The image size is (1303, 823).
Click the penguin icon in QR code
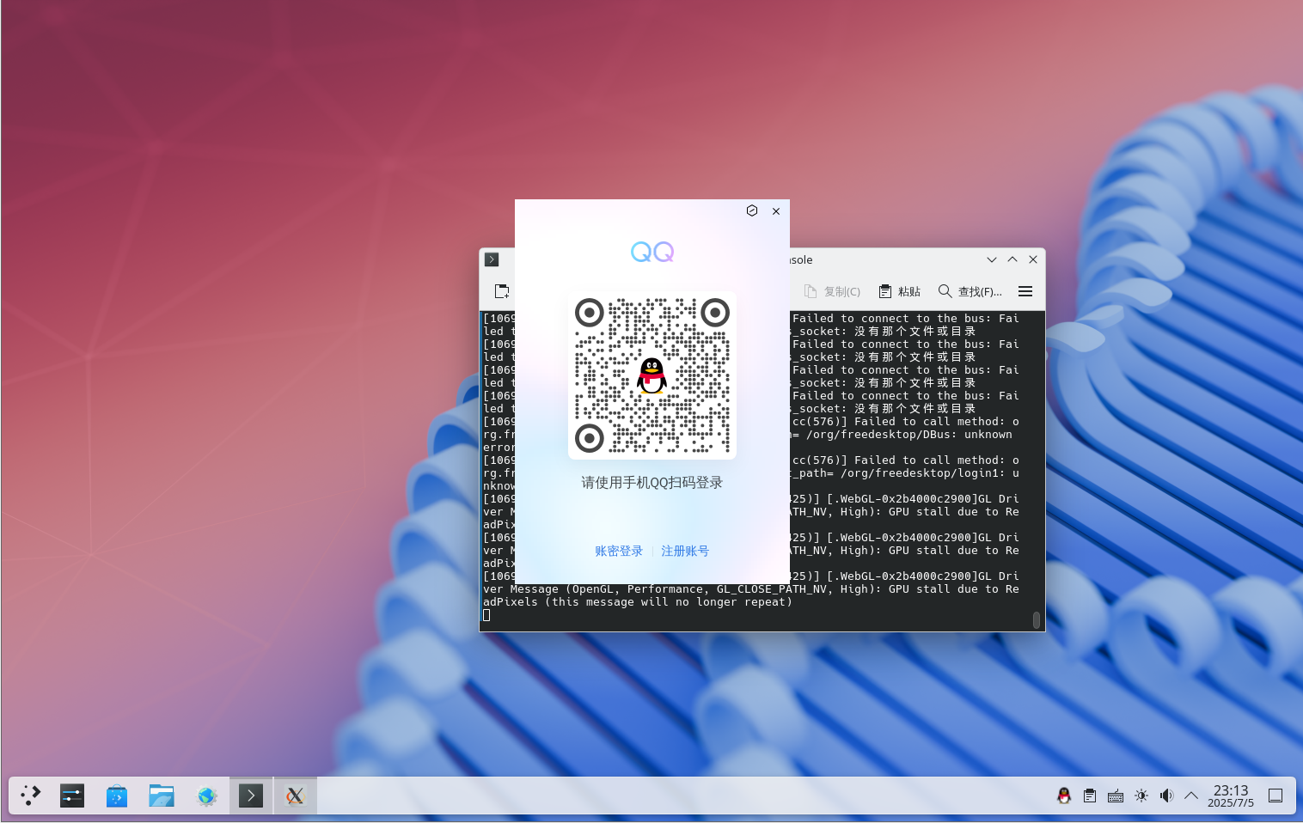652,375
